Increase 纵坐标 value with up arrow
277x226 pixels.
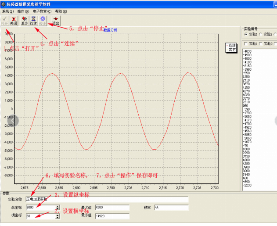click(57, 206)
